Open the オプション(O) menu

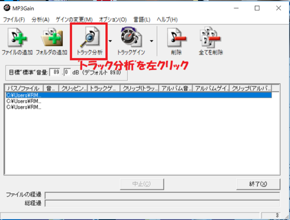(113, 20)
